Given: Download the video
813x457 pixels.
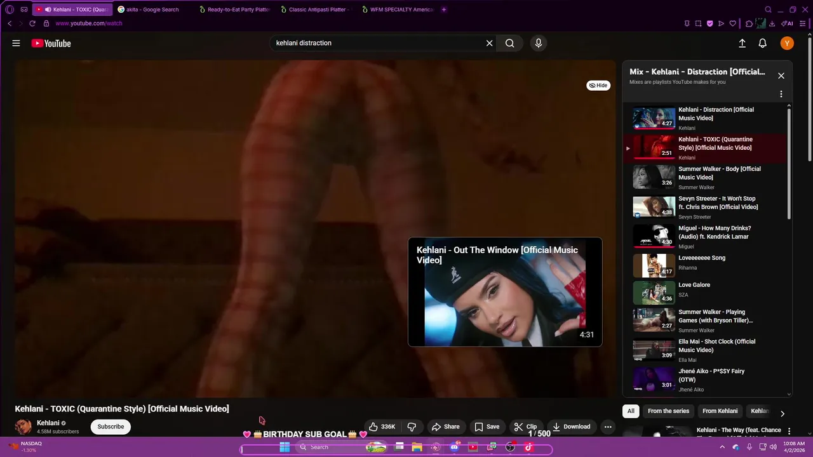Looking at the screenshot, I should point(571,427).
